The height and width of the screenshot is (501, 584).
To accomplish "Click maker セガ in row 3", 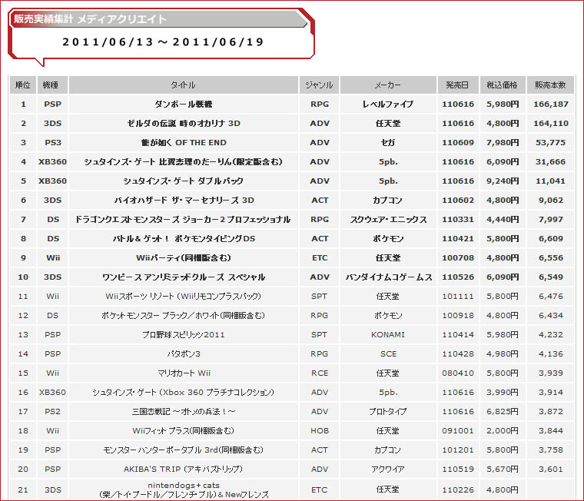I will click(x=388, y=143).
